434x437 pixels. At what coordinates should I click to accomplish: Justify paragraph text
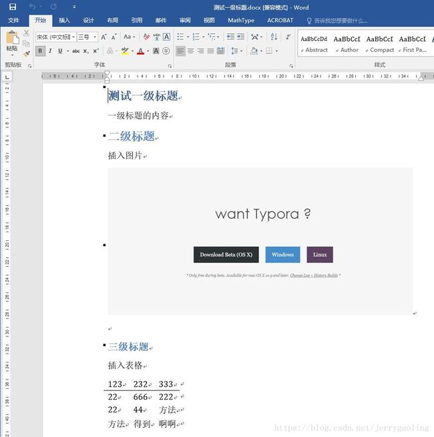(210, 51)
